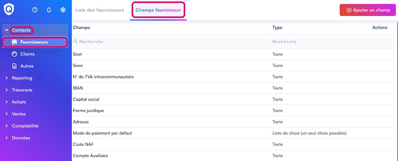This screenshot has width=398, height=161.
Task: Open the Mode de paiement par défaut row
Action: [x=102, y=133]
